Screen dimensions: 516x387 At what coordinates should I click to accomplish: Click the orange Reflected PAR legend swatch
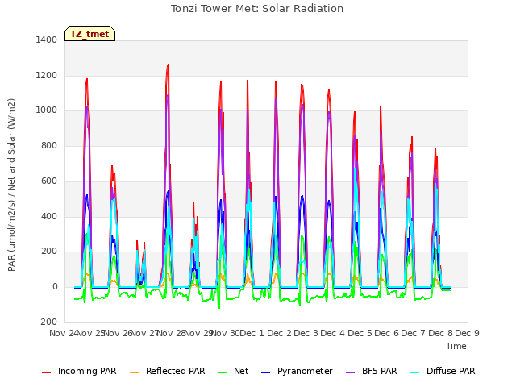click(x=135, y=372)
